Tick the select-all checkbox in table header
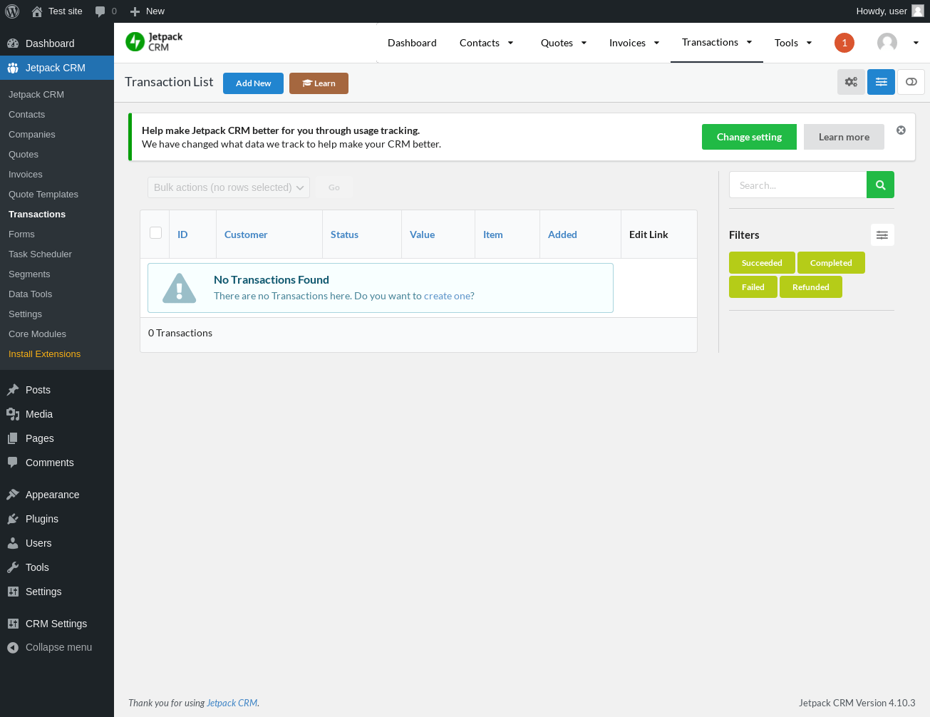 coord(156,232)
